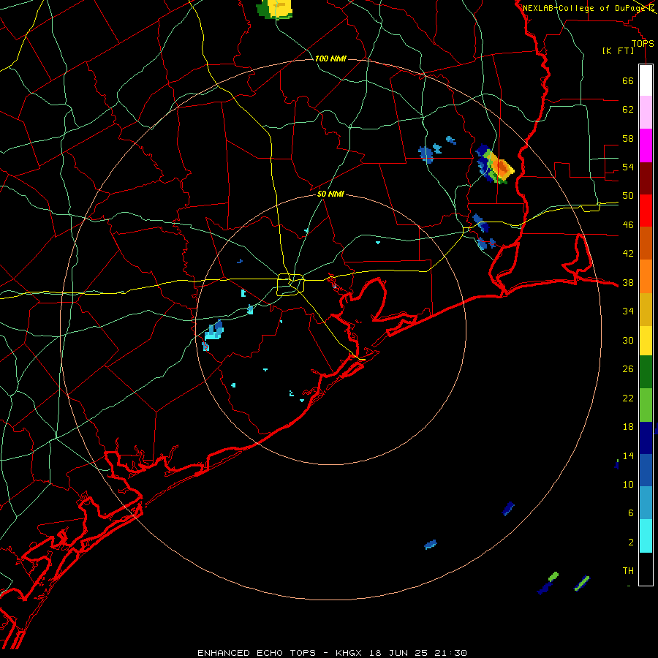Click the "18 JUN 25 21:30" timestamp
The height and width of the screenshot is (658, 658).
pos(418,653)
